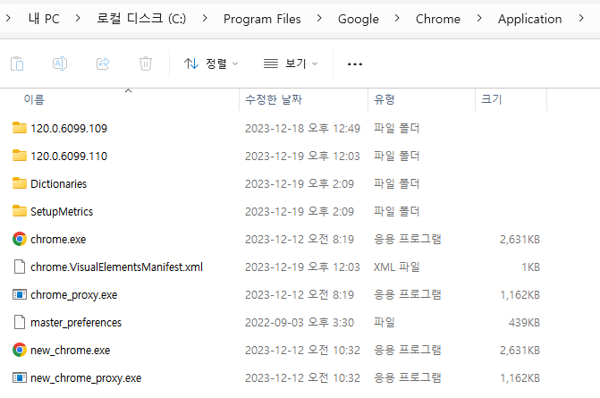Click the 1KB size value
Screen dimensions: 600x398
click(531, 267)
